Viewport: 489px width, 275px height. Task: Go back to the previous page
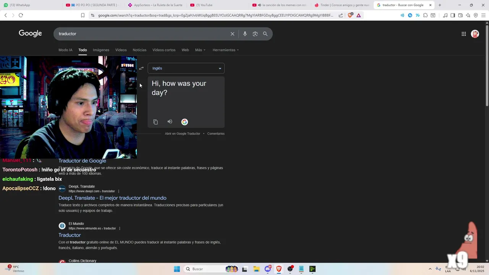point(5,15)
